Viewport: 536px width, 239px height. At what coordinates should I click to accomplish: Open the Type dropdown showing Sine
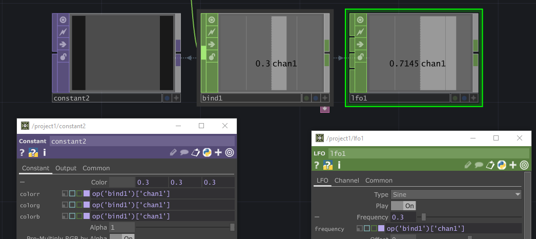pos(456,194)
